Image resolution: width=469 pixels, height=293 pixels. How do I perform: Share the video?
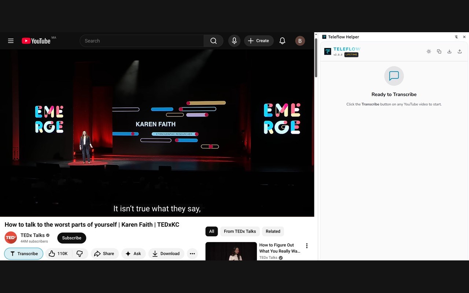104,253
